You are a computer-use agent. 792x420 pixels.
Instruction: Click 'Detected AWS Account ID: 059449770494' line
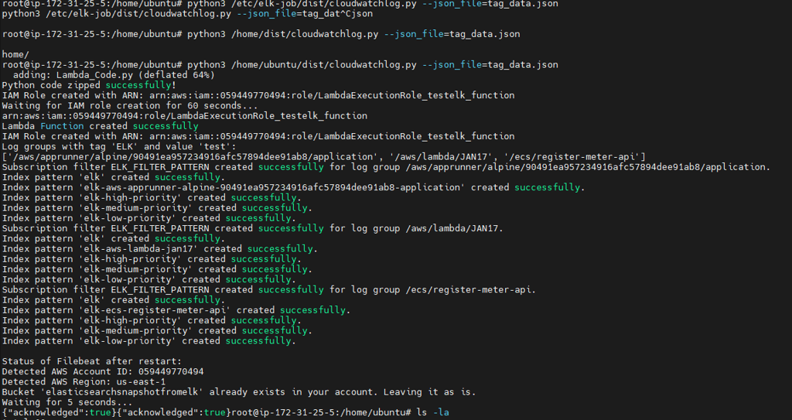(103, 371)
